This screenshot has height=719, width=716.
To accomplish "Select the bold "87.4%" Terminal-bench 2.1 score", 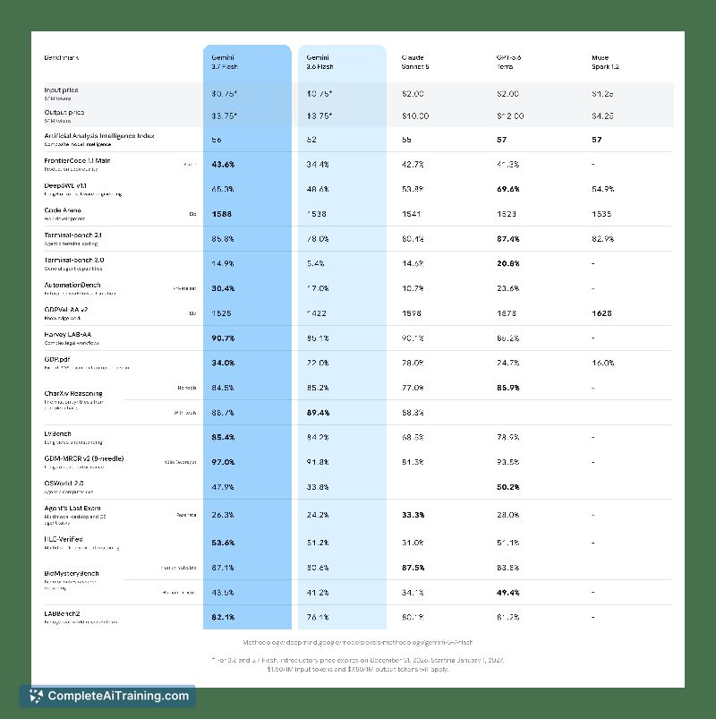I will [507, 239].
